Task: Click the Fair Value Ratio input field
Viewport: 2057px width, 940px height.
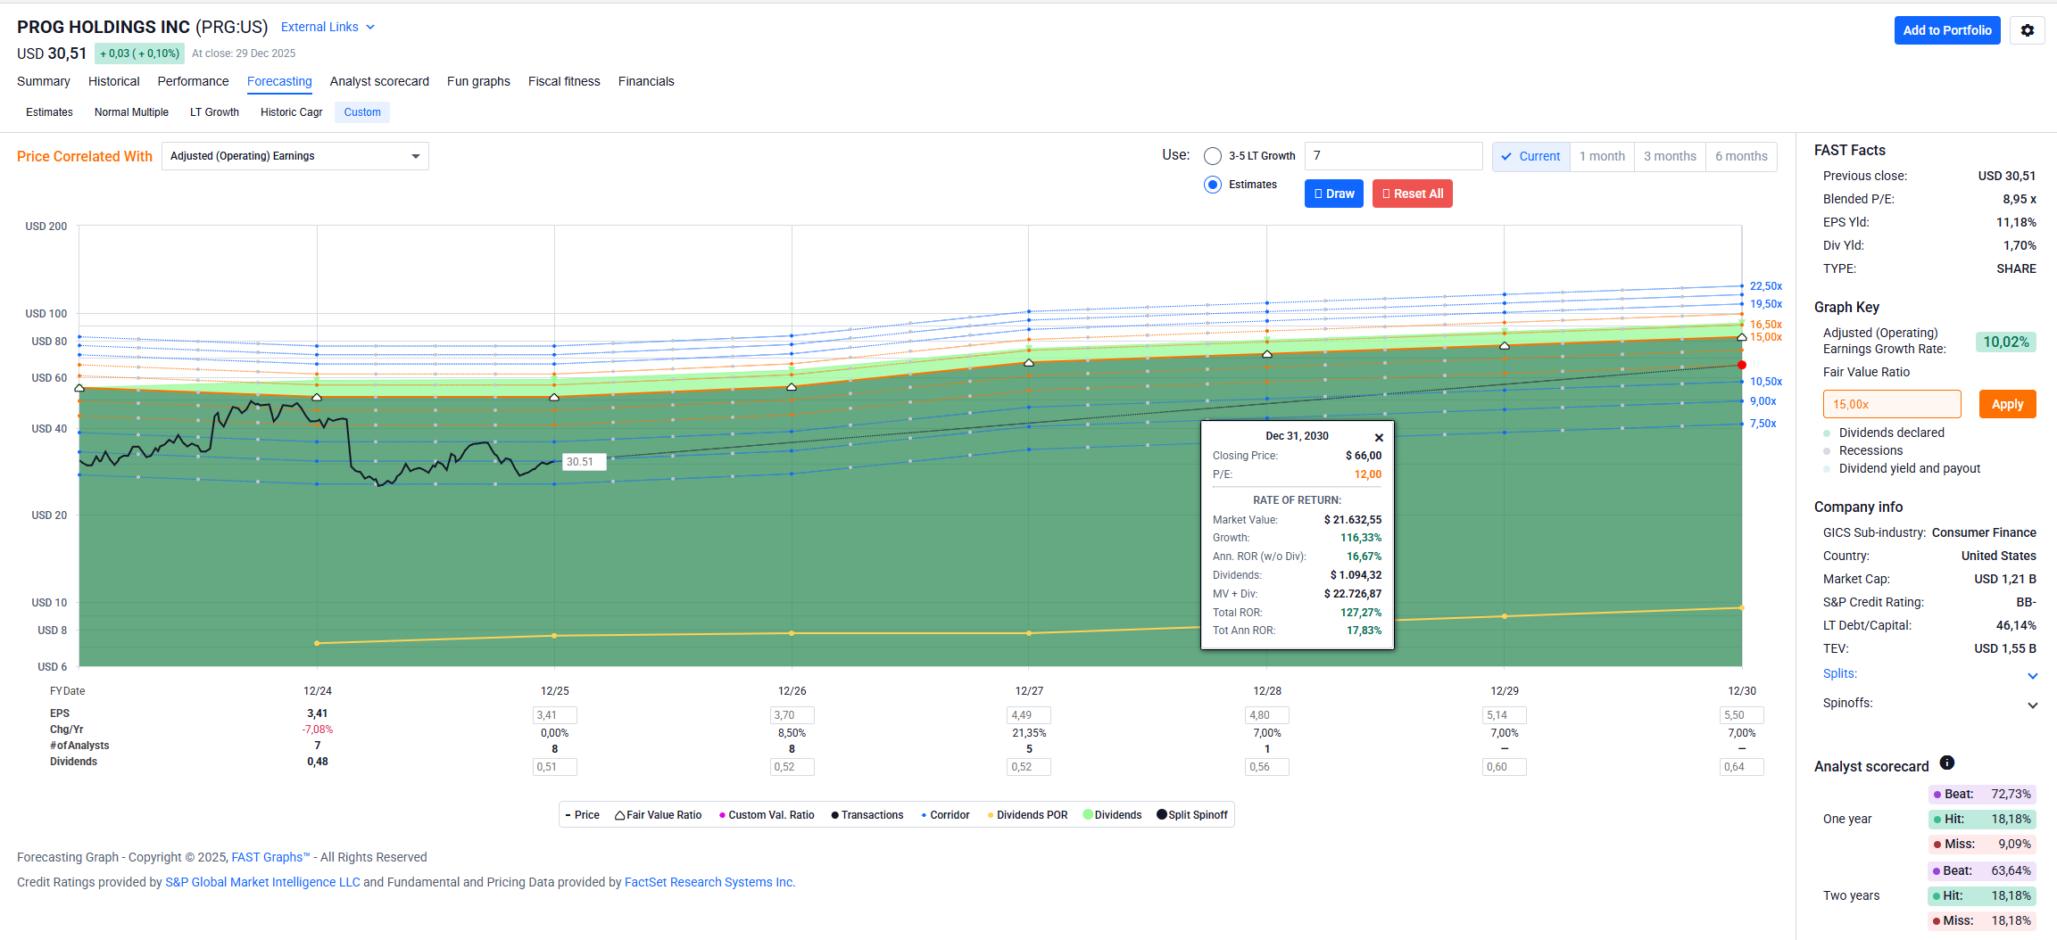Action: pyautogui.click(x=1891, y=404)
